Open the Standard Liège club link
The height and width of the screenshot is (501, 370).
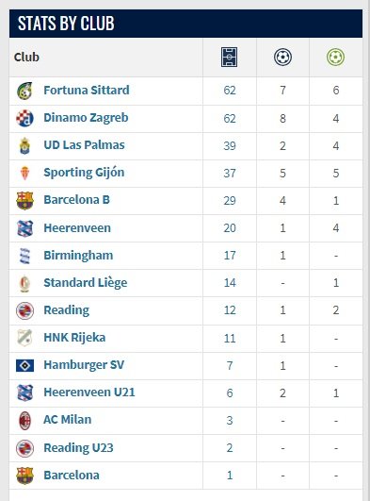pyautogui.click(x=86, y=283)
